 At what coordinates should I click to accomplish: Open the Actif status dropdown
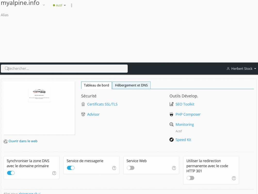59,5
